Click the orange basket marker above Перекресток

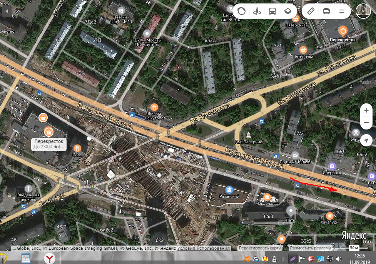(43, 118)
